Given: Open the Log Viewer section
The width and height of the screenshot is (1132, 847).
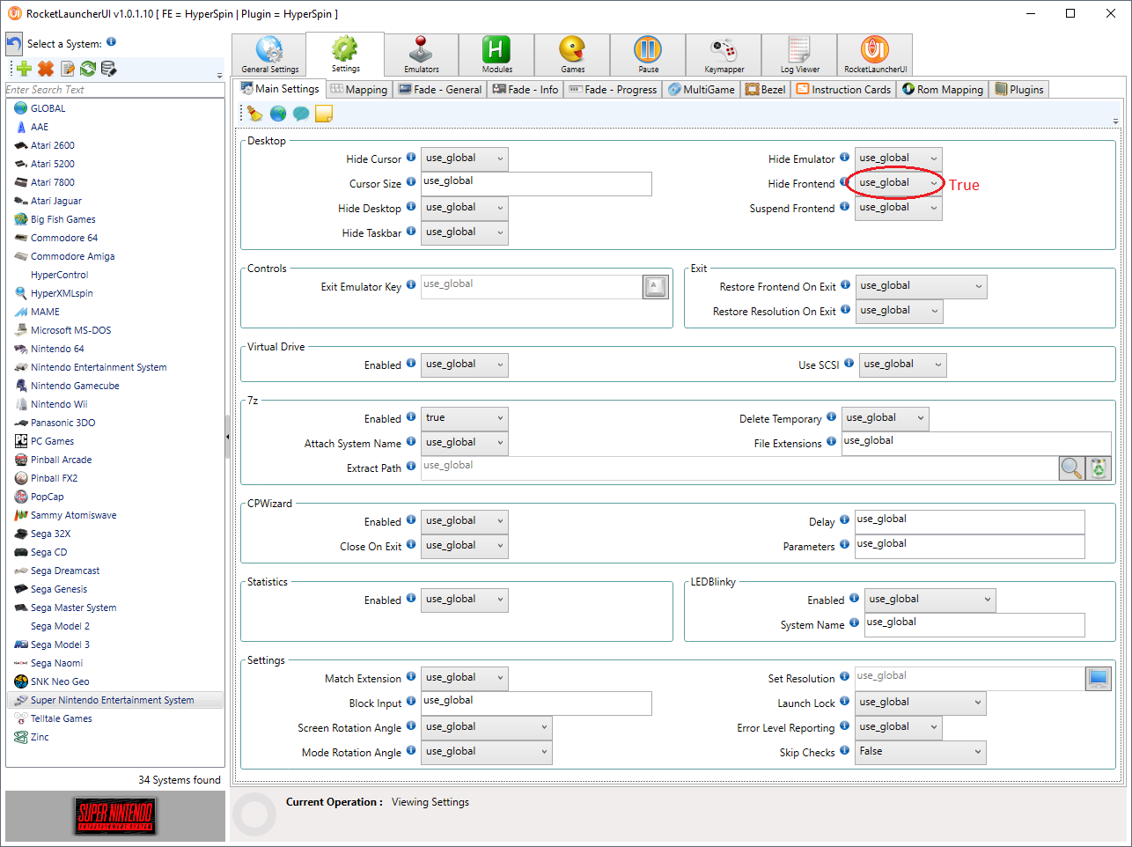Looking at the screenshot, I should (x=799, y=55).
